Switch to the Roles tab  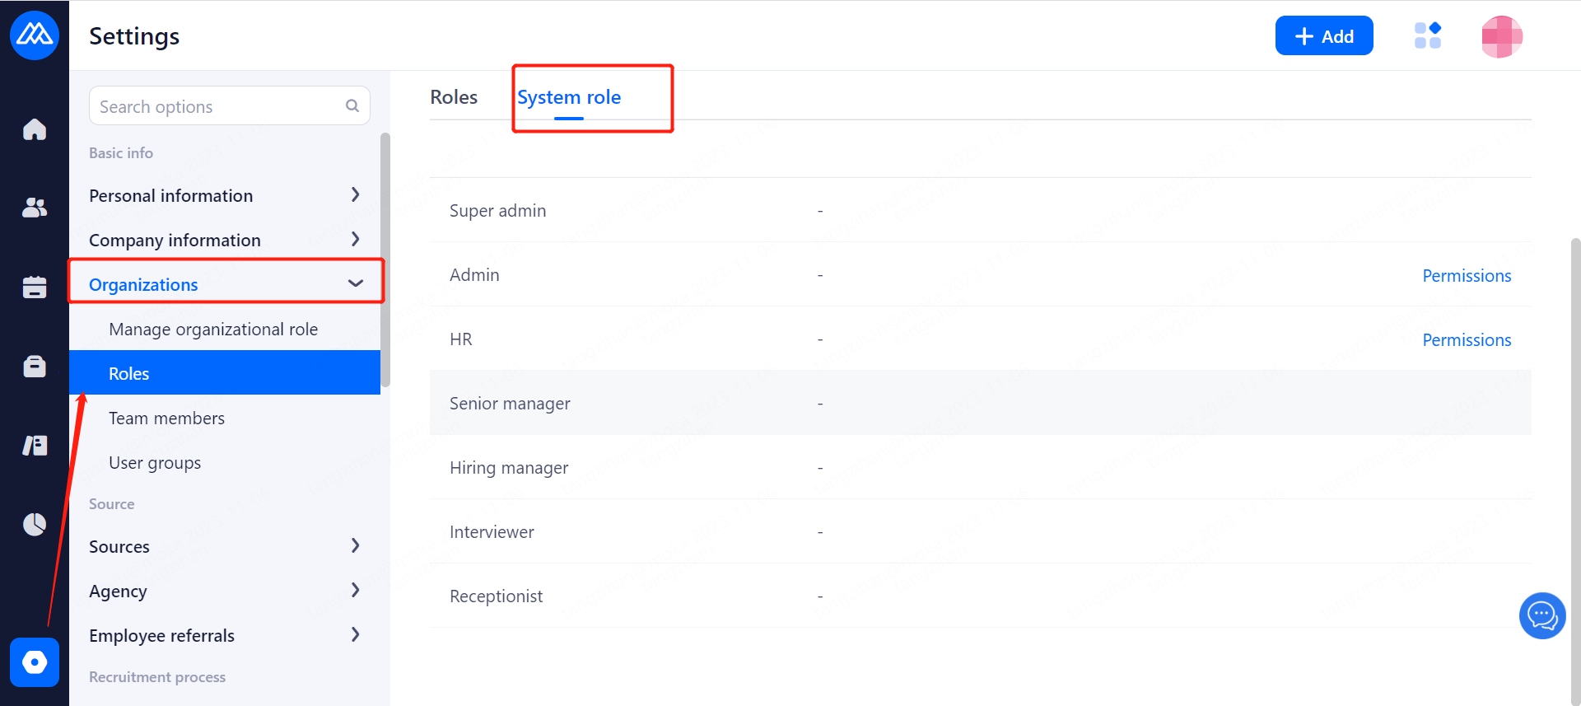click(x=454, y=97)
